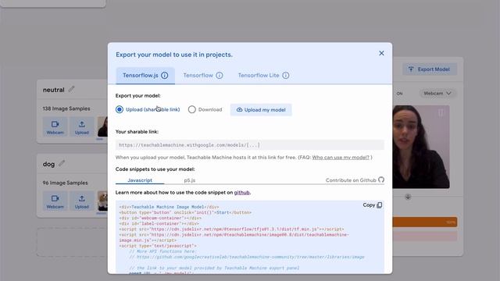Click the webcam preview video image
Image resolution: width=500 pixels, height=281 pixels.
pos(421,147)
